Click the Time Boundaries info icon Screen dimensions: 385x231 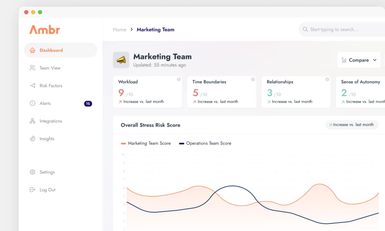(x=253, y=79)
